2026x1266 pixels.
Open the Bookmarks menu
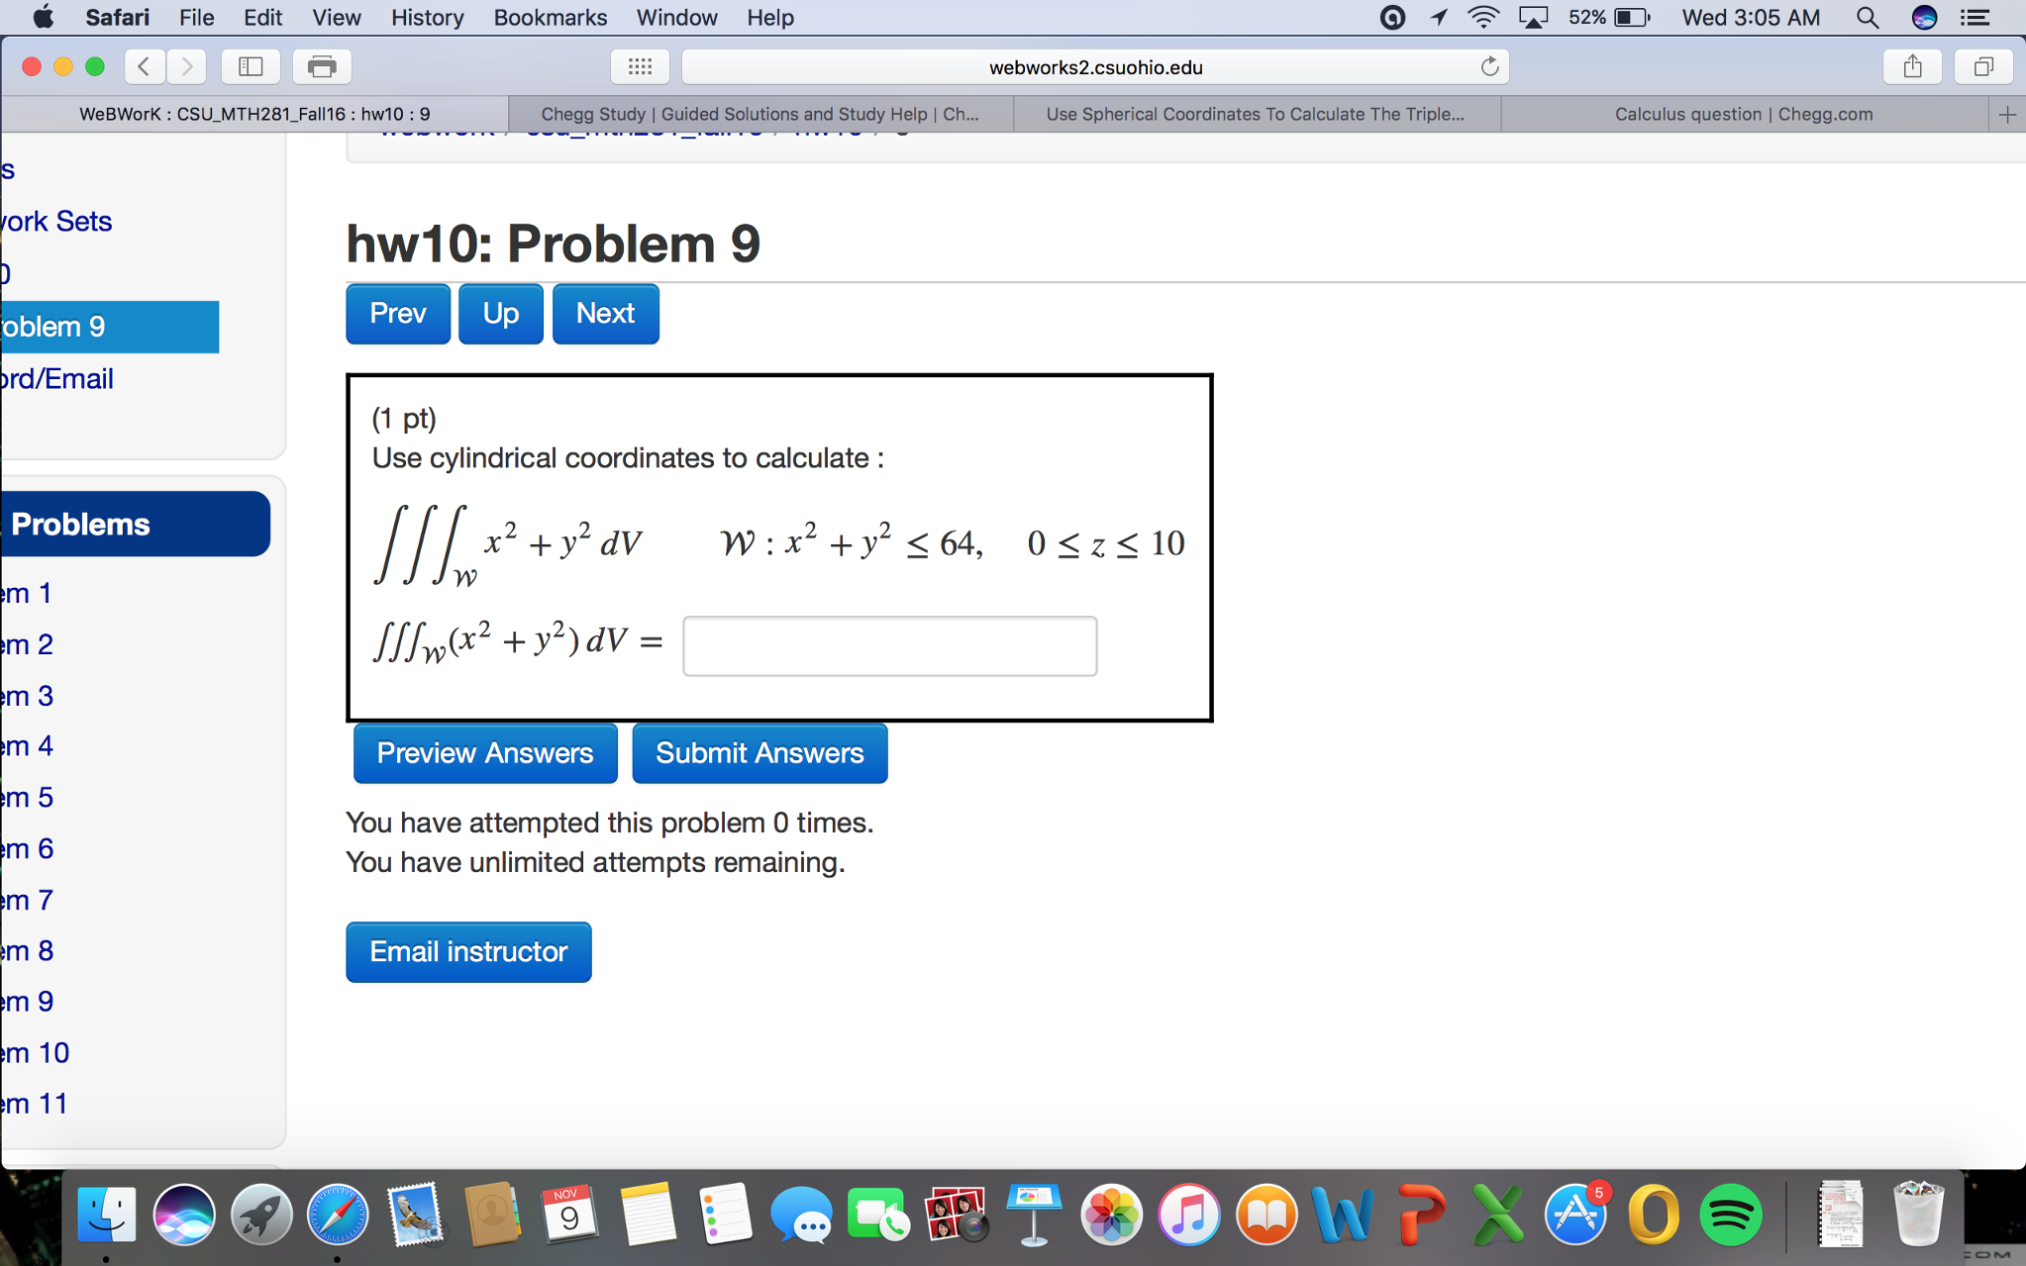[551, 17]
